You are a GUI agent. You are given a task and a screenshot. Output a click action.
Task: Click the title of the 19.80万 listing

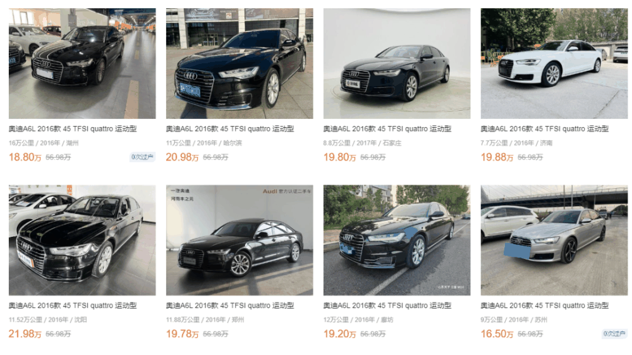[387, 128]
